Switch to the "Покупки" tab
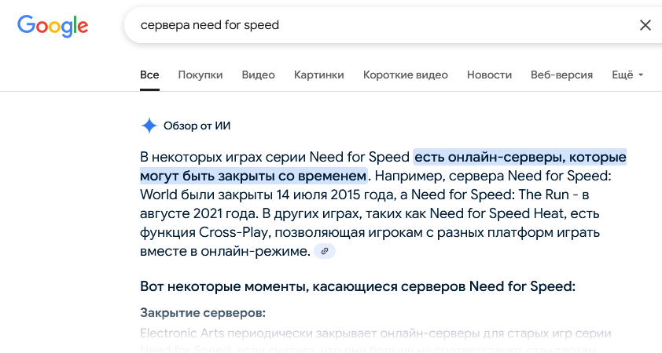 (x=200, y=75)
